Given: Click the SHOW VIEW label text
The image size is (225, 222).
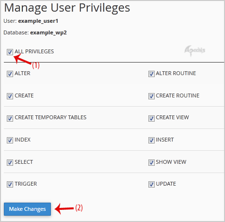Looking at the screenshot, I should pyautogui.click(x=171, y=162).
